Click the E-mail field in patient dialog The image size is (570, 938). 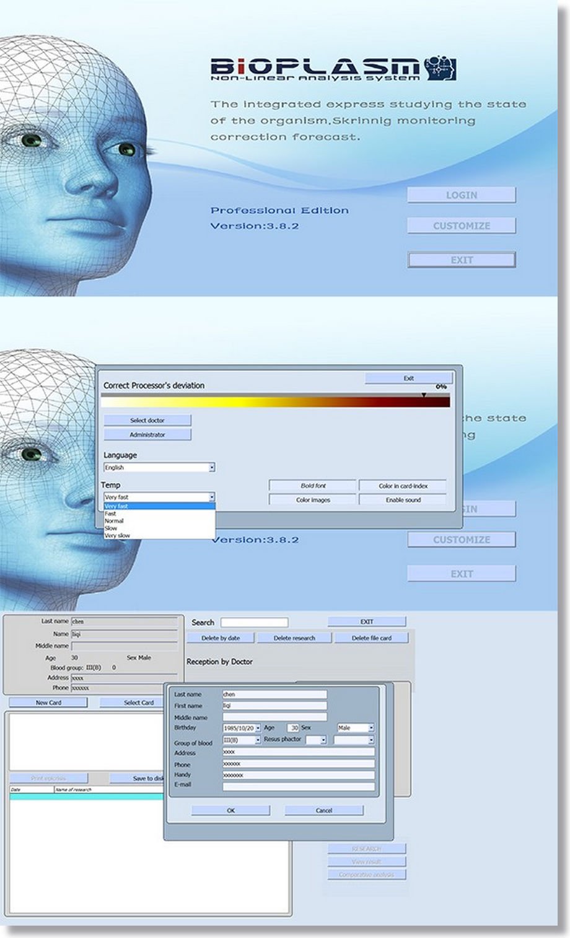(x=299, y=786)
